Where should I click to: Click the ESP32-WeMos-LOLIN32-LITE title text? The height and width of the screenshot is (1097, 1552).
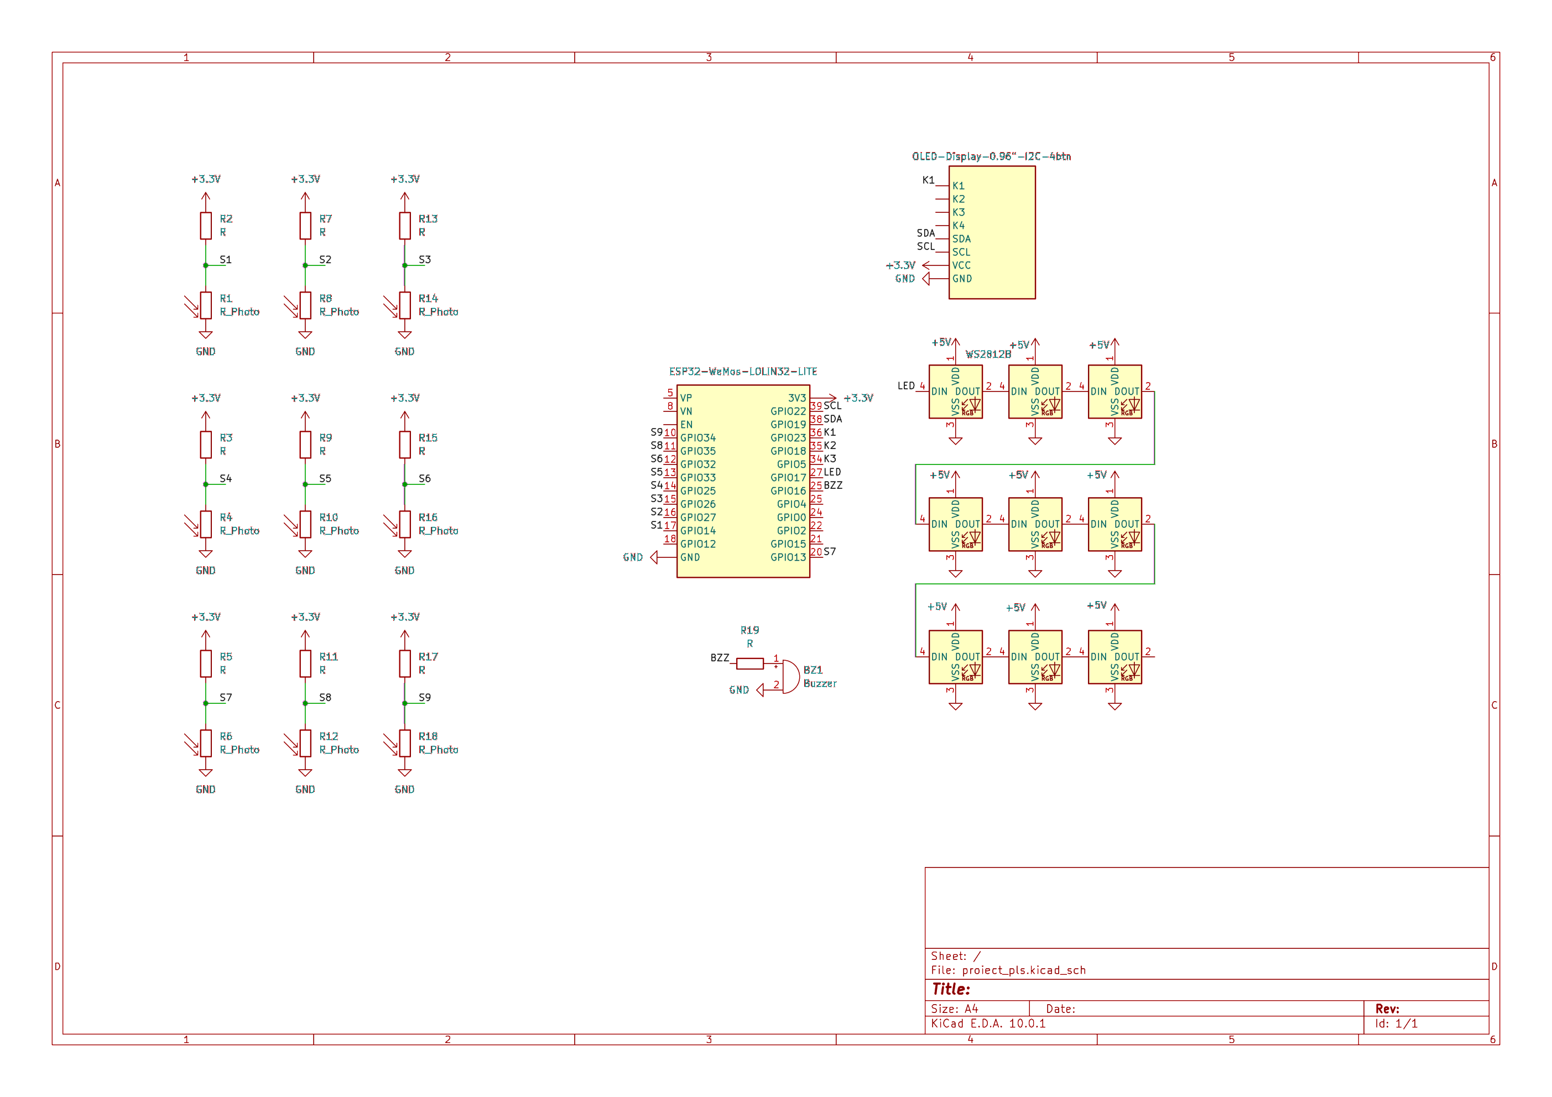pos(743,372)
